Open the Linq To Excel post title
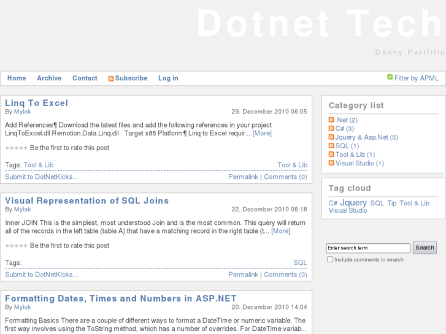Screen dimensions: 446x334 coord(37,103)
